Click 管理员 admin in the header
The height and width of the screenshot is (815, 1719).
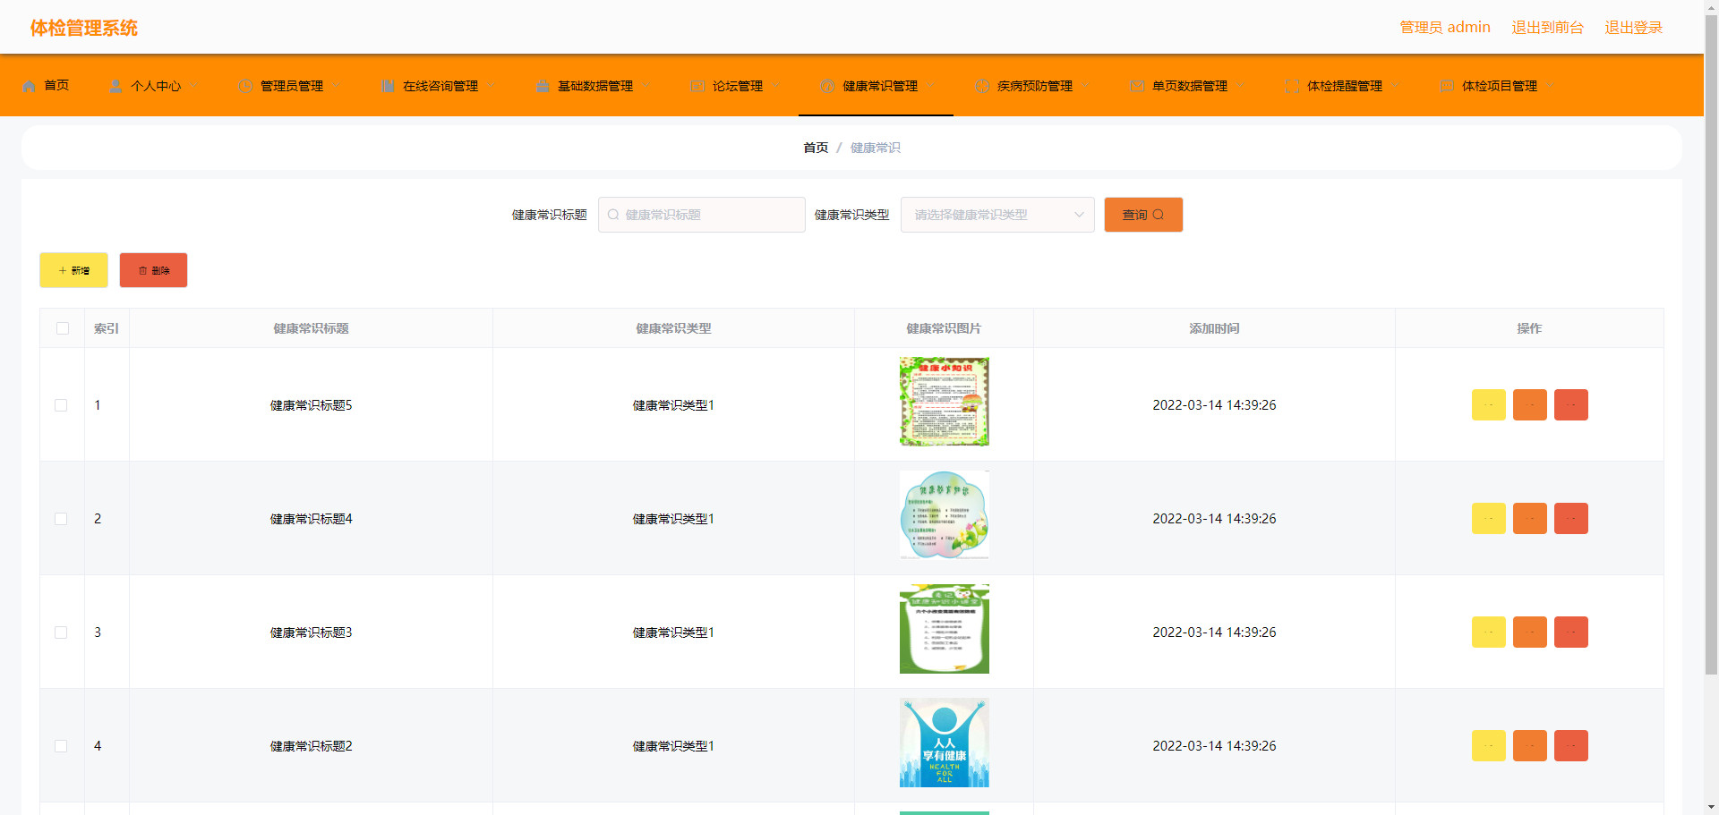[1445, 28]
